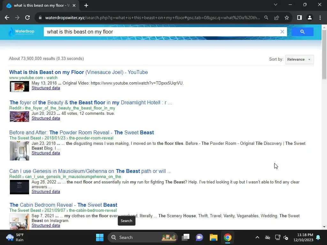
Task: Click the scrollbar up arrow
Action: tap(324, 27)
